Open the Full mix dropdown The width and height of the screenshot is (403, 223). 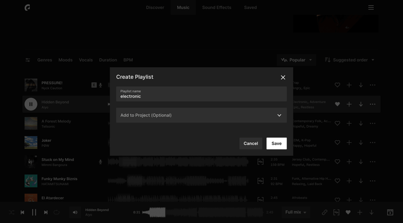pos(296,212)
